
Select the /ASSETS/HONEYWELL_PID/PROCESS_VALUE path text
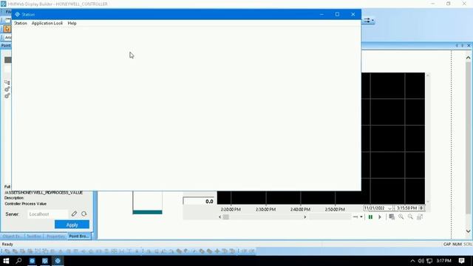tap(44, 192)
